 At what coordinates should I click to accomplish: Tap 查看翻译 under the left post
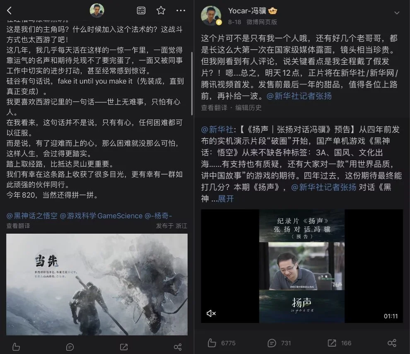[18, 226]
